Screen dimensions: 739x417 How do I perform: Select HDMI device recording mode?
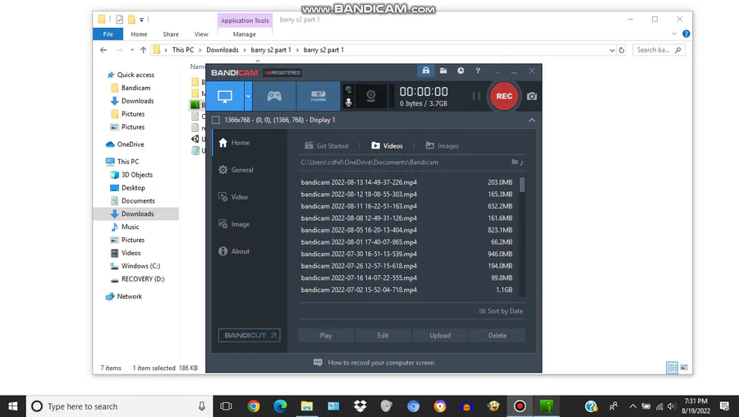pyautogui.click(x=318, y=96)
